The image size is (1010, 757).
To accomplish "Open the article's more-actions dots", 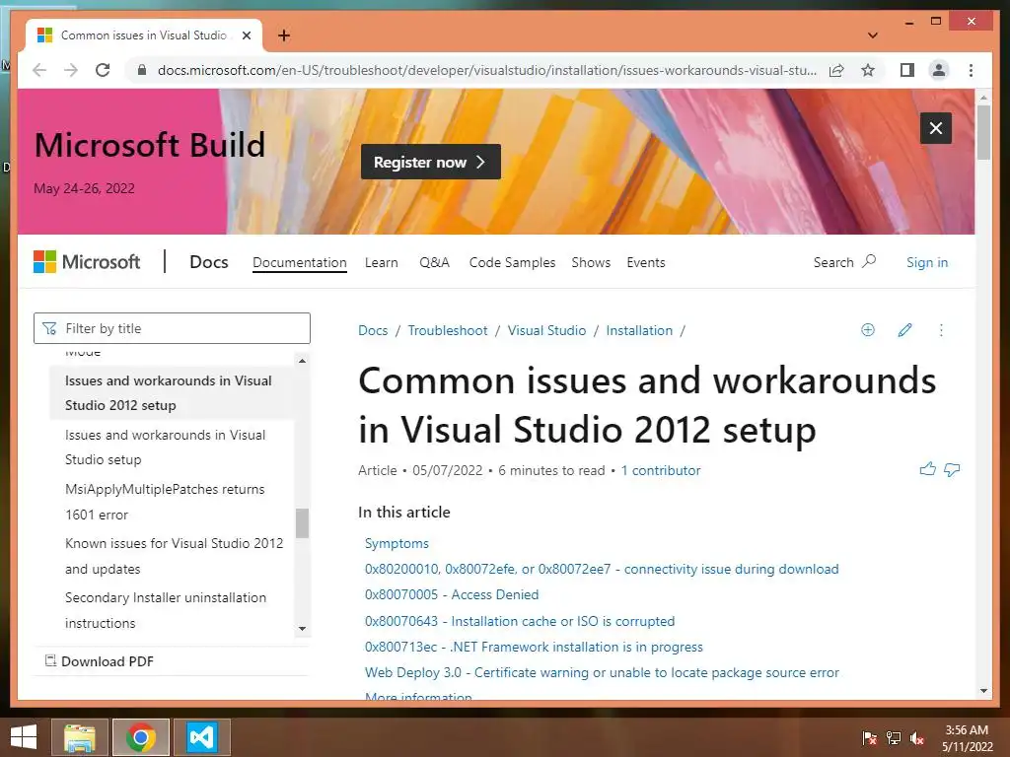I will click(941, 330).
